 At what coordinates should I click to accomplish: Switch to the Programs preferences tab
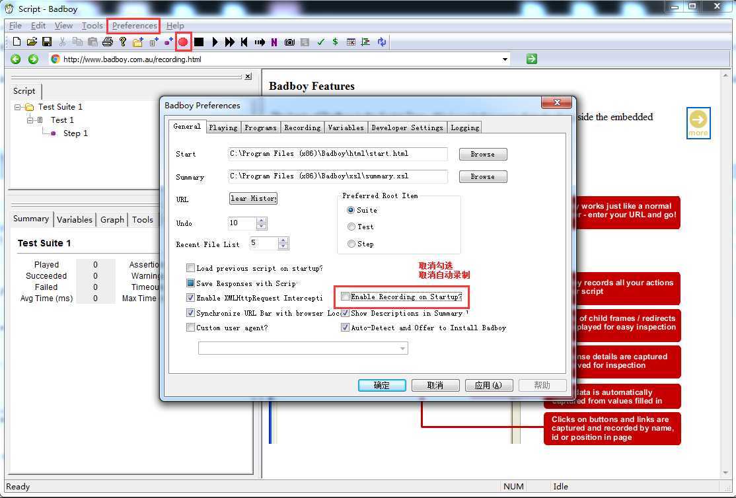coord(260,127)
